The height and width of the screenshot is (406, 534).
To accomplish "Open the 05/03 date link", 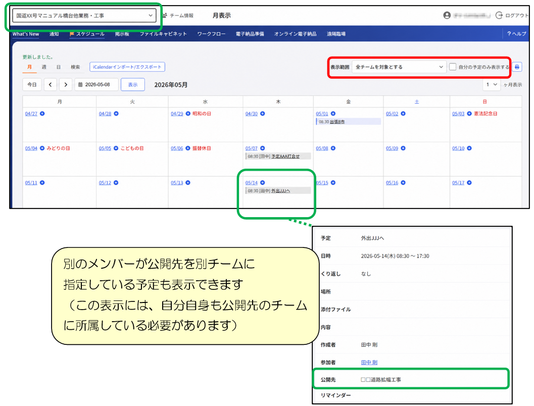I will pyautogui.click(x=458, y=114).
